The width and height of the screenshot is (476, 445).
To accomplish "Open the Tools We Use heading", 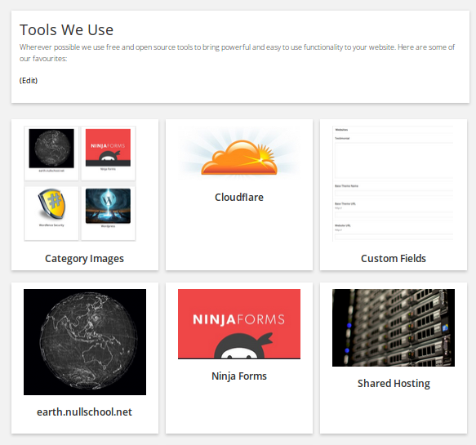I will tap(66, 29).
